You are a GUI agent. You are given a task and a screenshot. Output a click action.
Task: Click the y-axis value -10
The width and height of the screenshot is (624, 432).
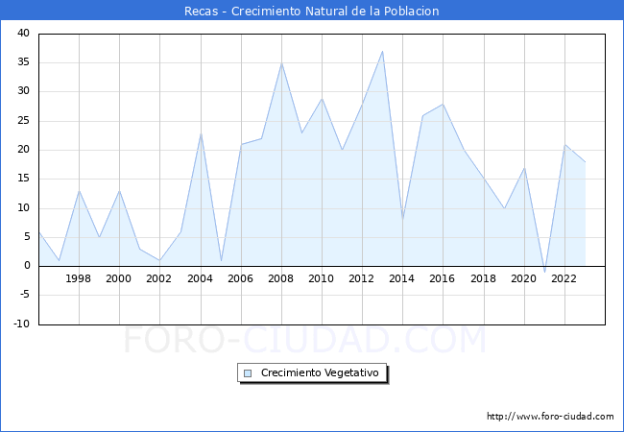click(22, 324)
